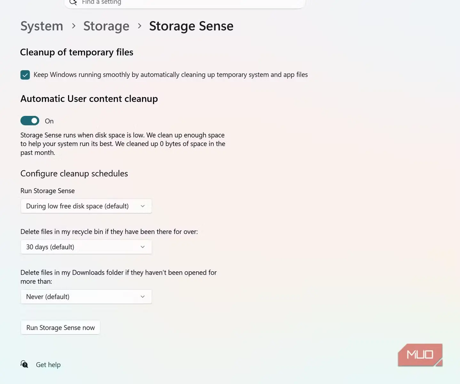460x384 pixels.
Task: Open the Storage breadcrumb link
Action: pos(106,26)
